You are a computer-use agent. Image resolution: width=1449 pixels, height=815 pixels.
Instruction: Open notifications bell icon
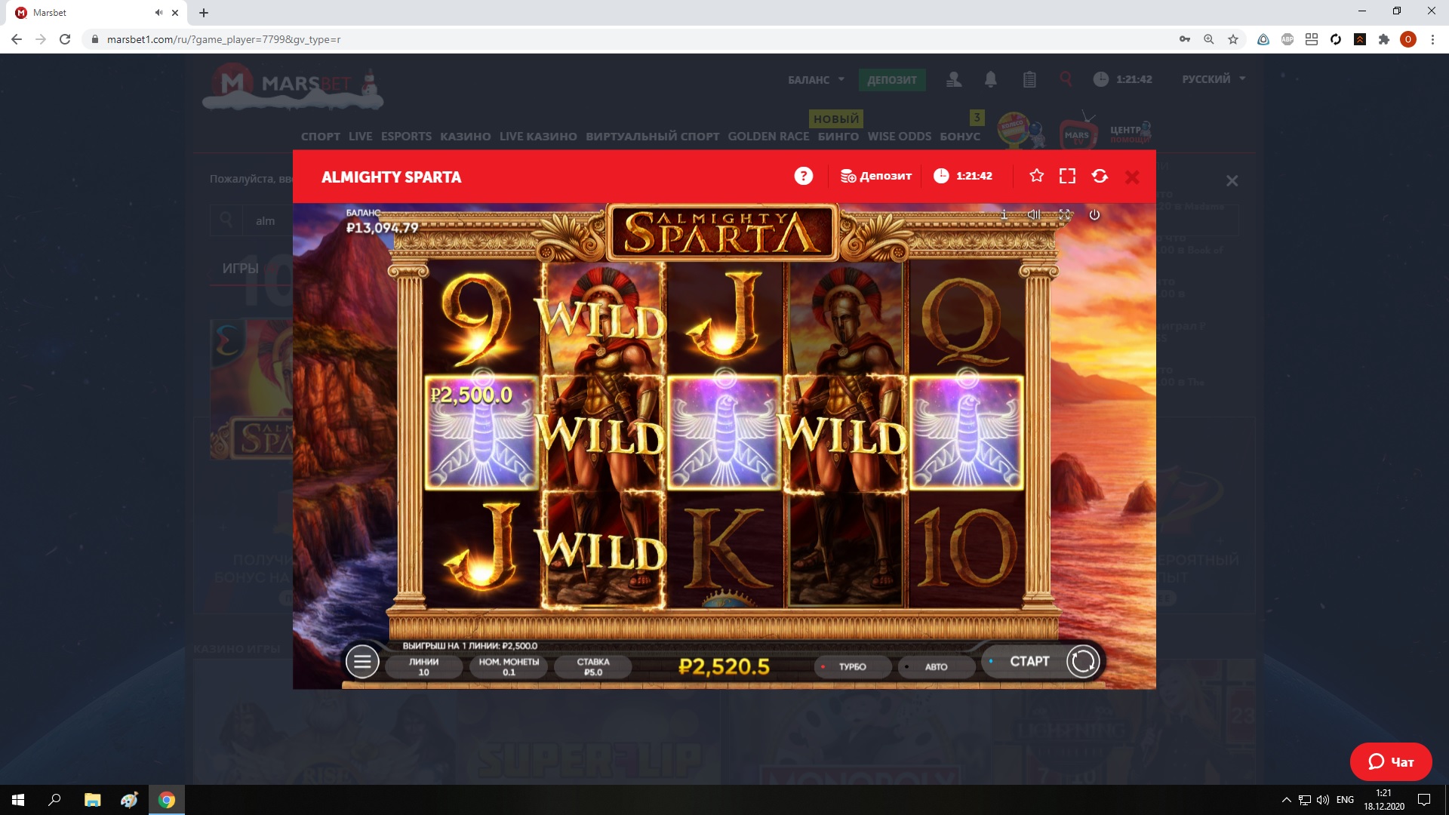click(991, 78)
